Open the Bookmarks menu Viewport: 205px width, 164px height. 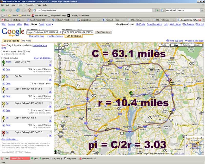click(x=30, y=5)
